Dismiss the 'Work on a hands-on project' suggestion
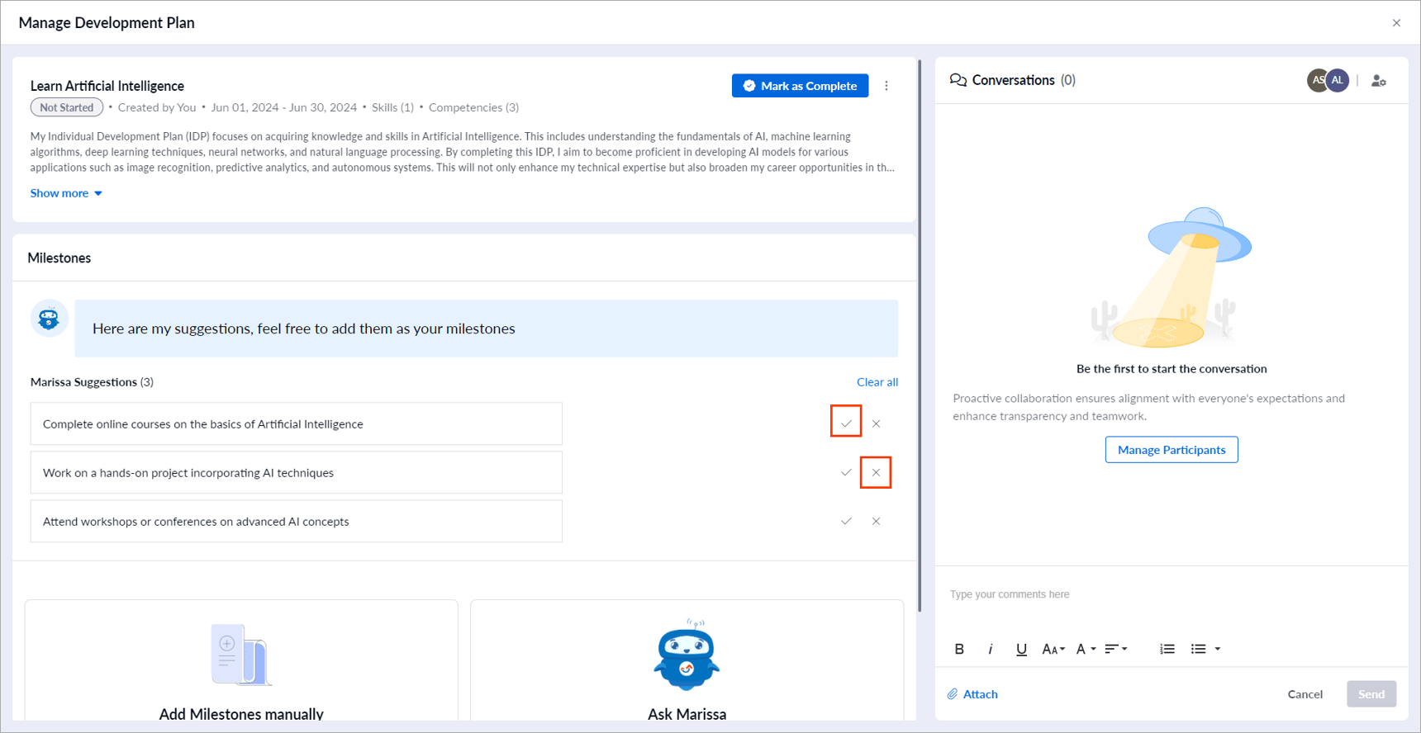1421x733 pixels. coord(876,472)
